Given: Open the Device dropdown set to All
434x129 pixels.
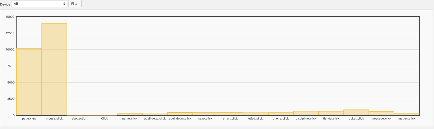Looking at the screenshot, I should 39,4.
